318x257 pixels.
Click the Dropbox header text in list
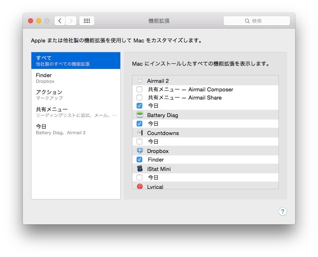(x=158, y=151)
